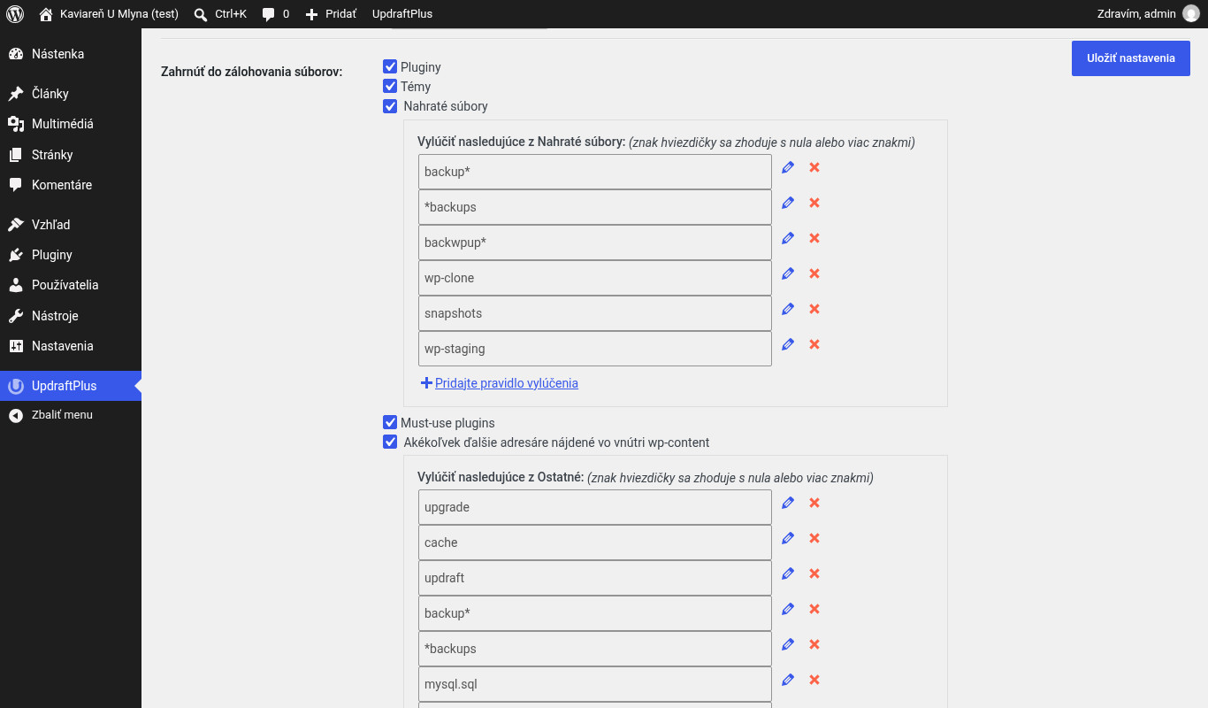Edit the cache exclusion rule
1208x708 pixels.
click(x=788, y=538)
